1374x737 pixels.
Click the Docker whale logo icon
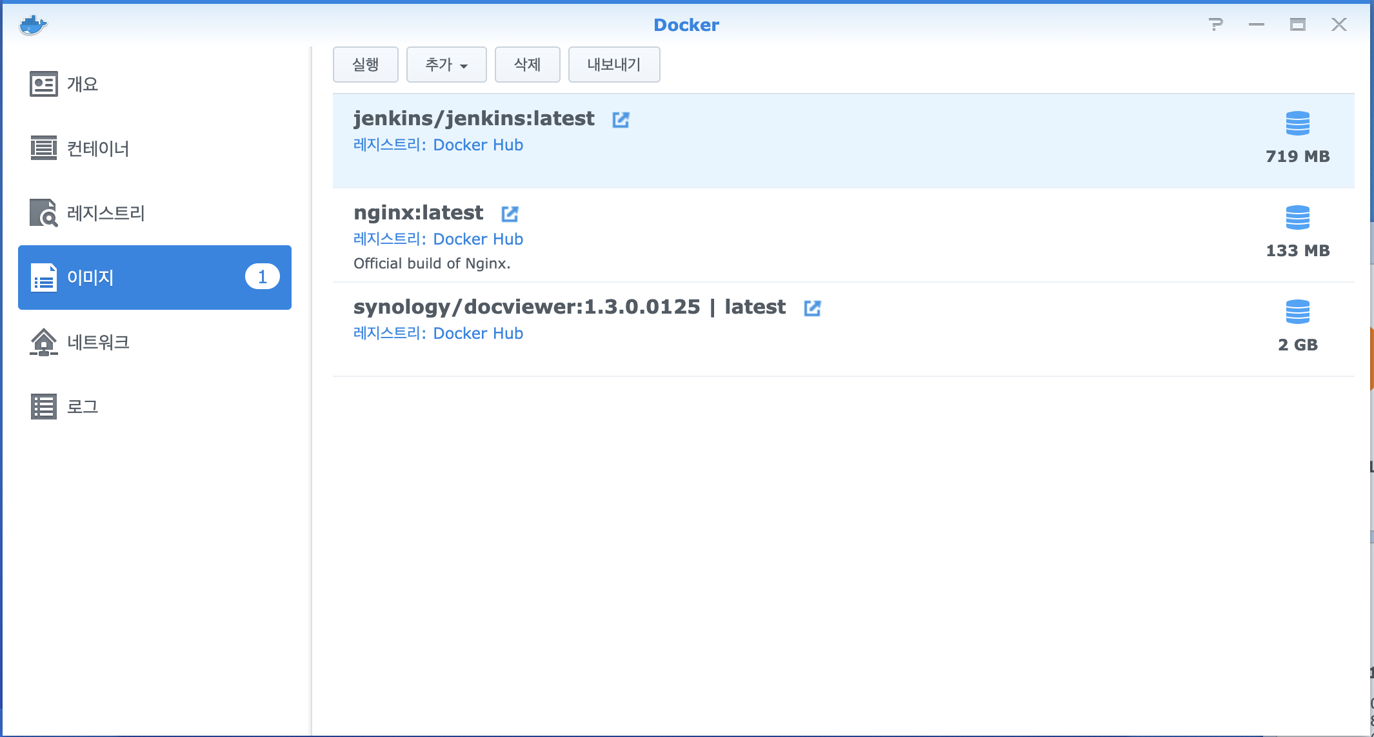[33, 25]
